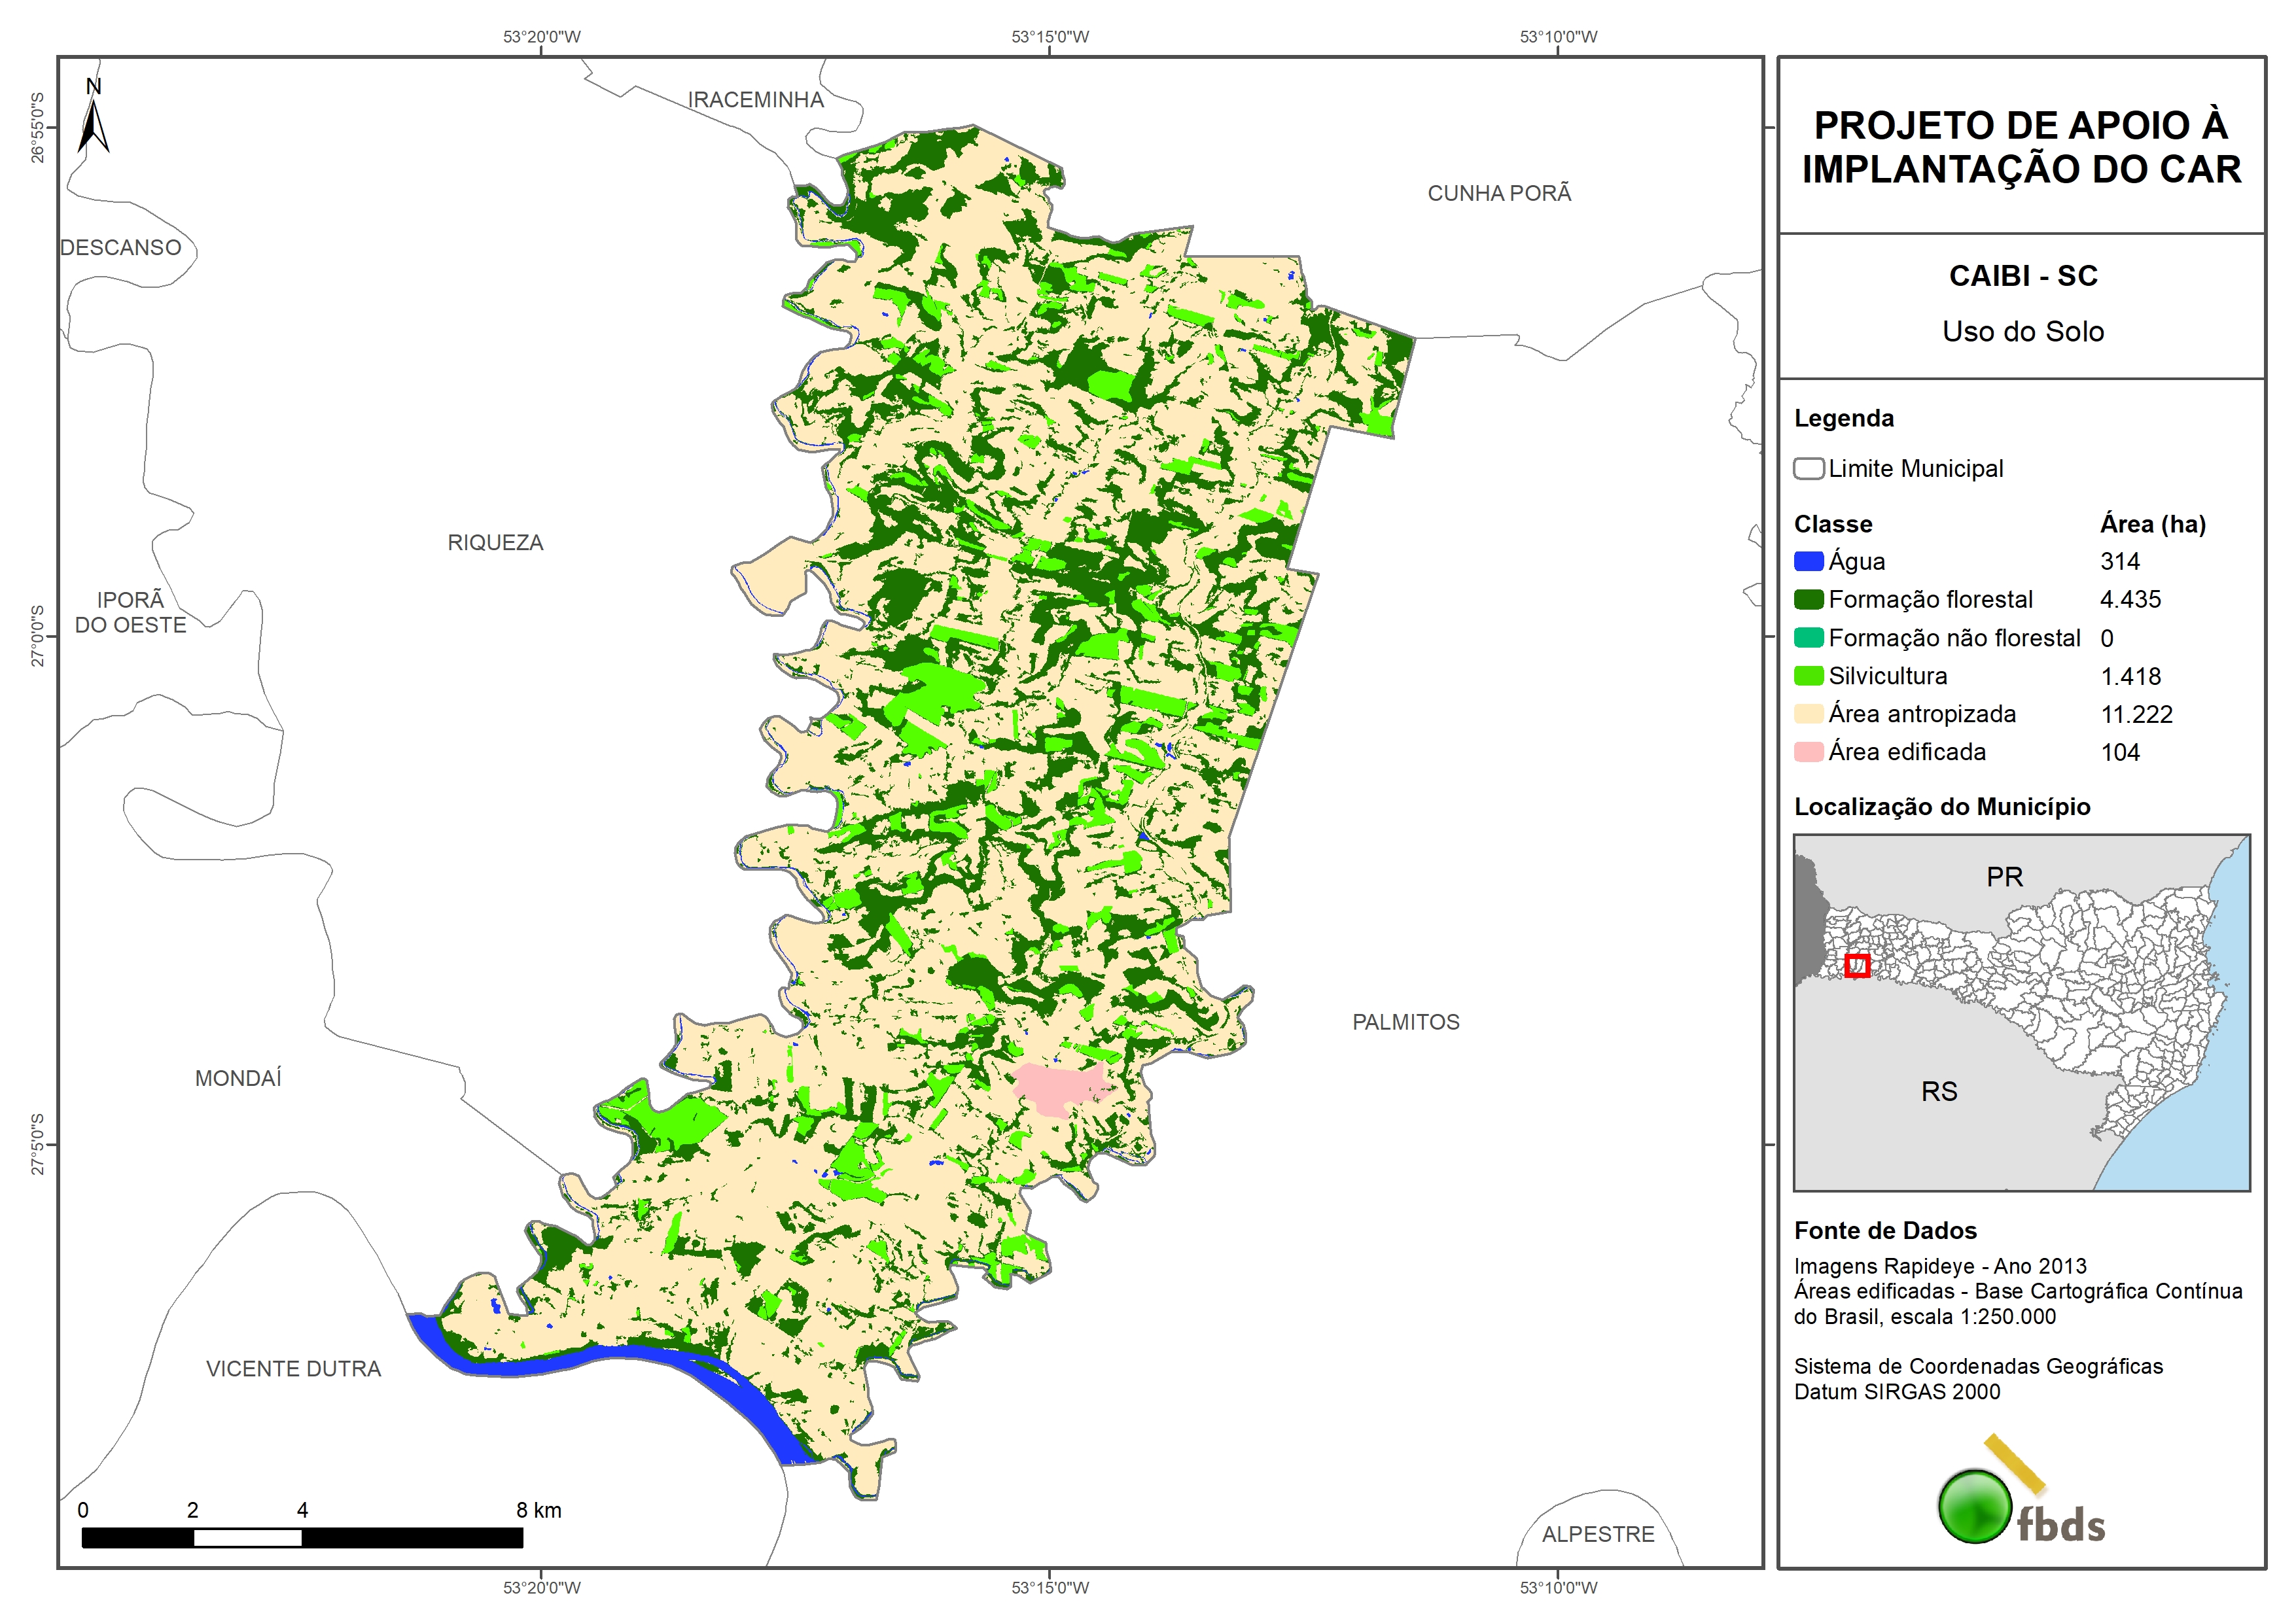Click the Limite Municipal legend symbol
Viewport: 2296px width, 1623px height.
pos(1808,469)
